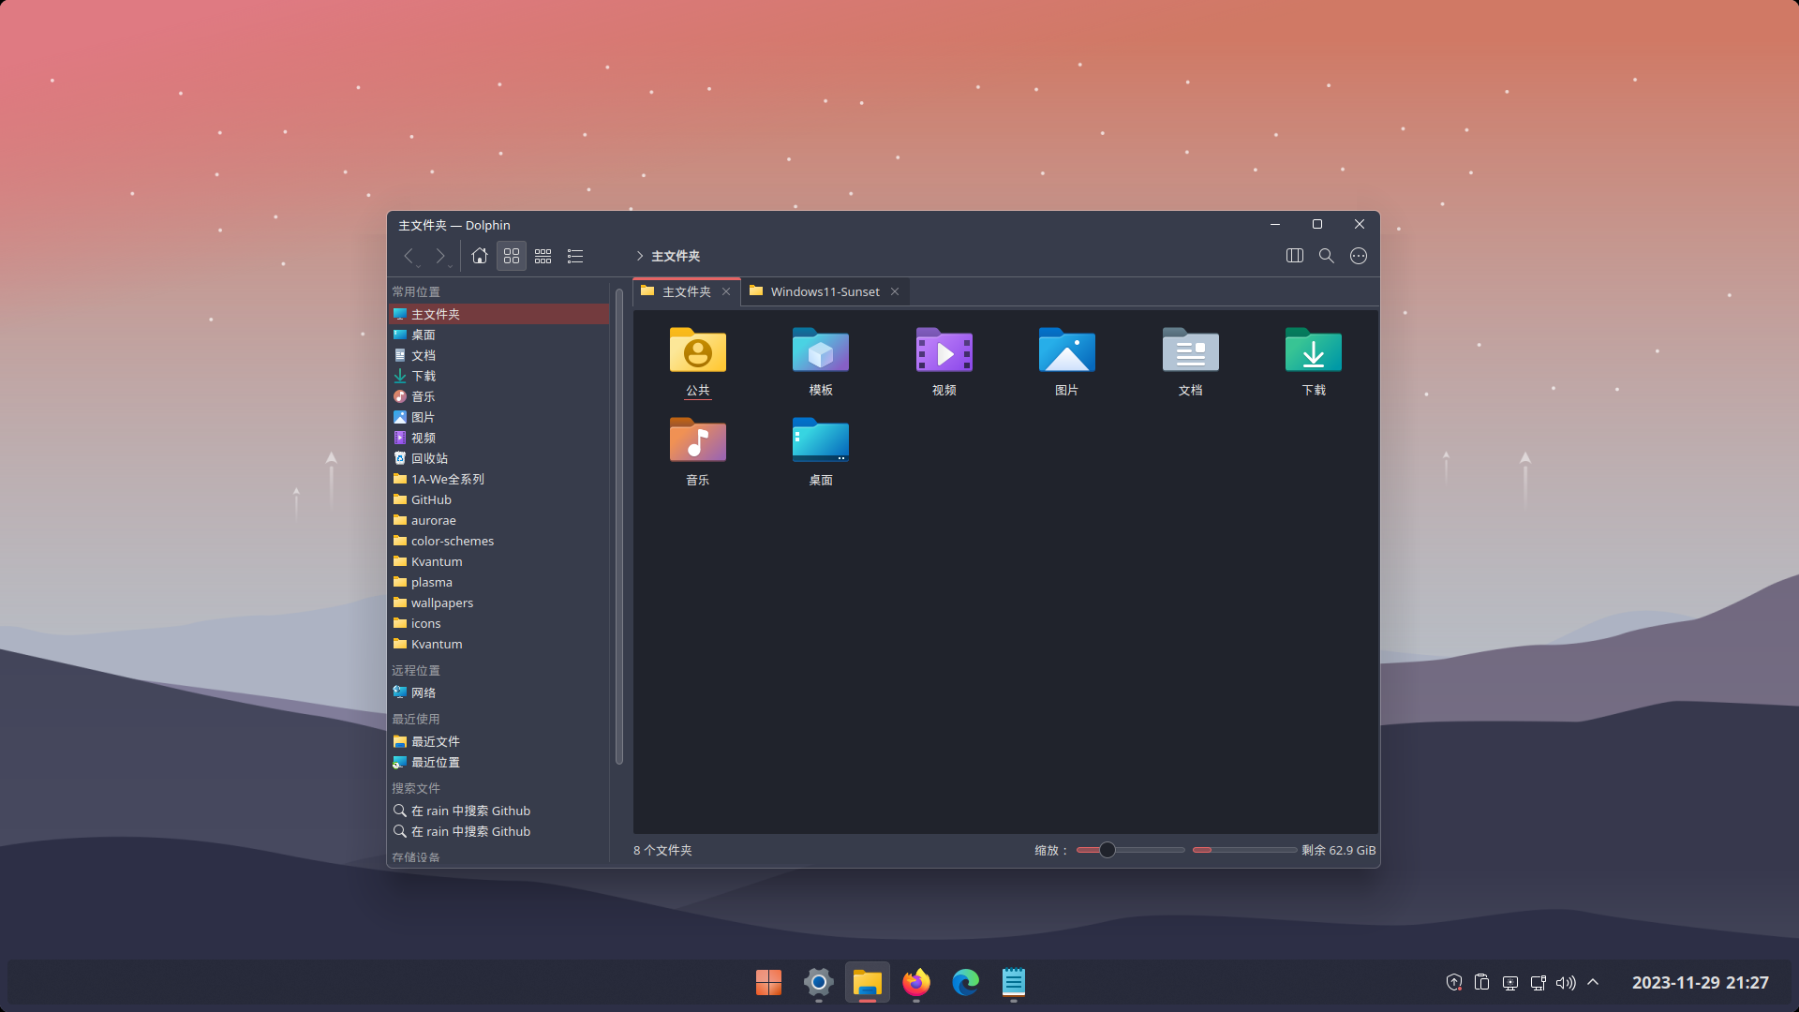Open 回收站 trash in the sidebar
This screenshot has height=1012, width=1799.
click(499, 458)
